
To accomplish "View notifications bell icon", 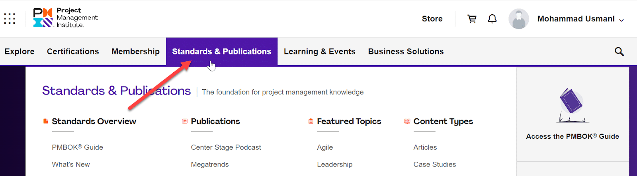I will pos(492,19).
